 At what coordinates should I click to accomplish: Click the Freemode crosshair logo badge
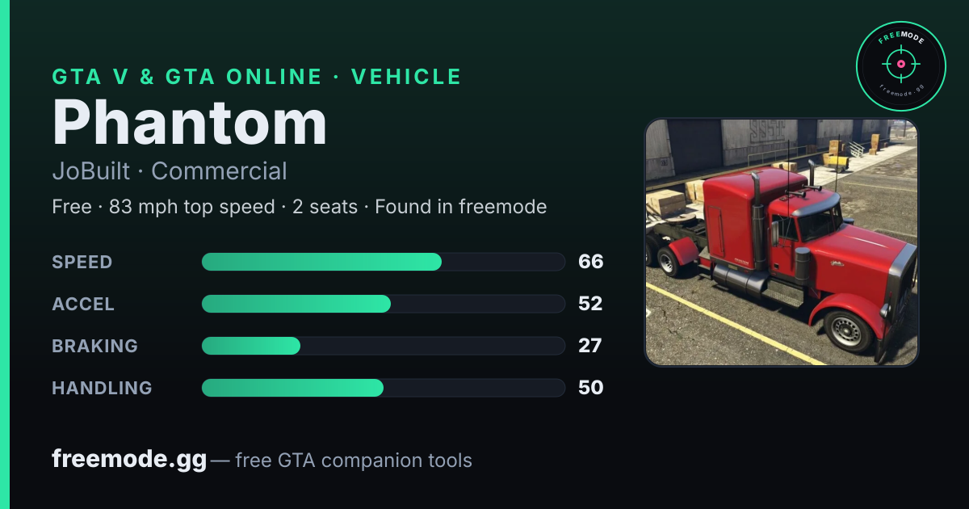(x=900, y=66)
